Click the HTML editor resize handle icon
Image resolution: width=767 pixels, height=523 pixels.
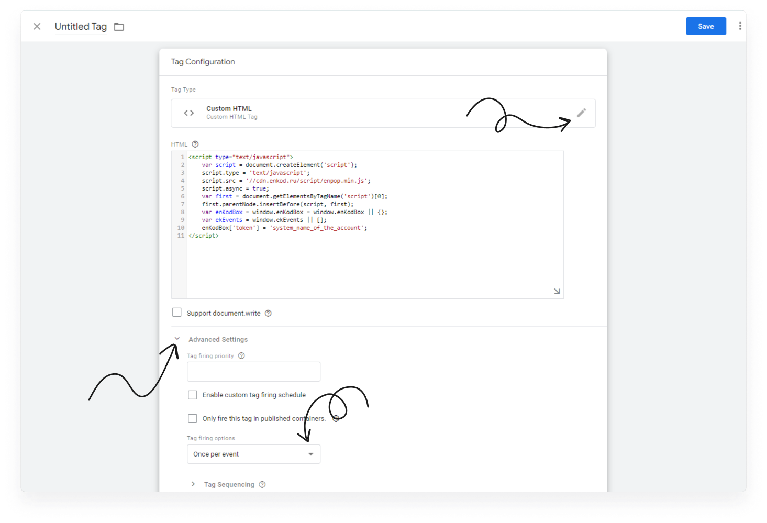(x=557, y=291)
